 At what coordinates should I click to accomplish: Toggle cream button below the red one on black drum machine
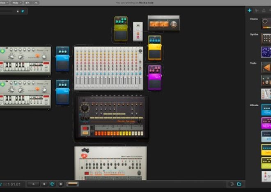pyautogui.click(x=85, y=133)
